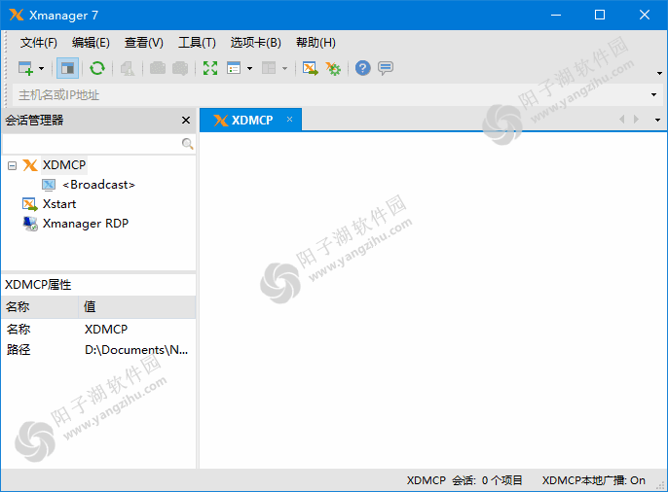668x492 pixels.
Task: Click status bar text 'XDMCP 会话: 0 个项目'
Action: point(464,480)
